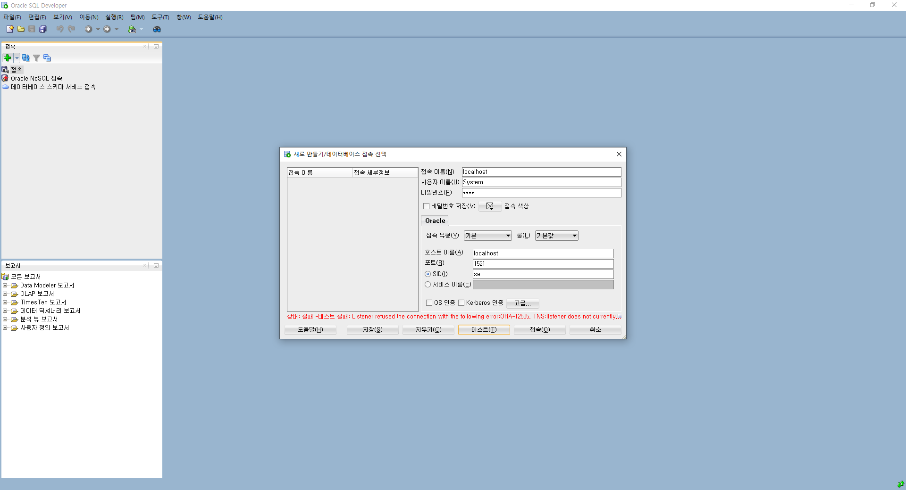Click the 저장 button
The width and height of the screenshot is (906, 490).
click(372, 329)
